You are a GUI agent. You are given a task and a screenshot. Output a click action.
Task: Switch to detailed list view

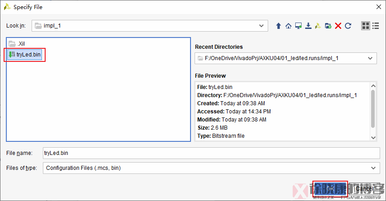[376, 26]
